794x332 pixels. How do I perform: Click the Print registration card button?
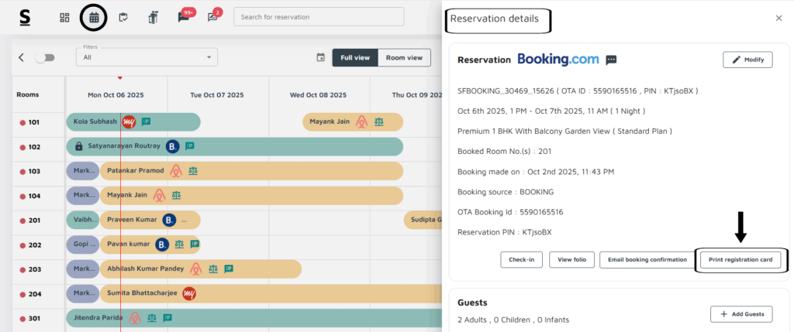pos(740,260)
